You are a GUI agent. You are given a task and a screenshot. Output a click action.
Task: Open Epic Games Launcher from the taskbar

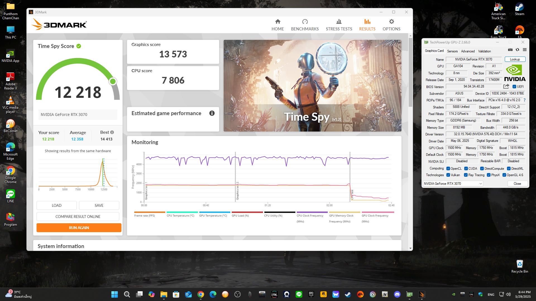311,294
